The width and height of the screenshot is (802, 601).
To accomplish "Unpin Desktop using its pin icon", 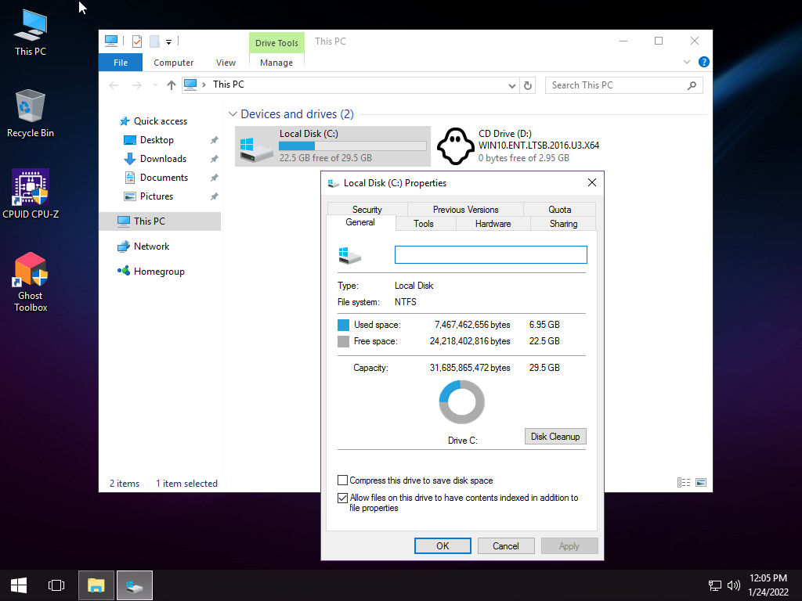I will pyautogui.click(x=215, y=140).
